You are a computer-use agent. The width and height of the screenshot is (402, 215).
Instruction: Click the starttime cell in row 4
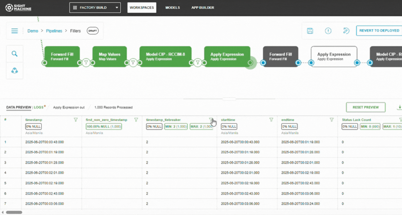click(x=247, y=173)
